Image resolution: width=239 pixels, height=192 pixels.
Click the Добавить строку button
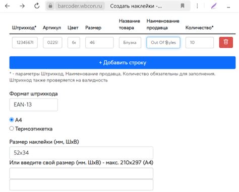tap(123, 62)
